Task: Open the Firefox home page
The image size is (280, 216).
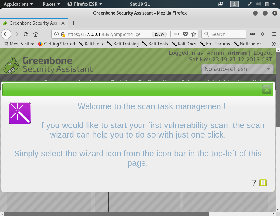Action: [36, 34]
